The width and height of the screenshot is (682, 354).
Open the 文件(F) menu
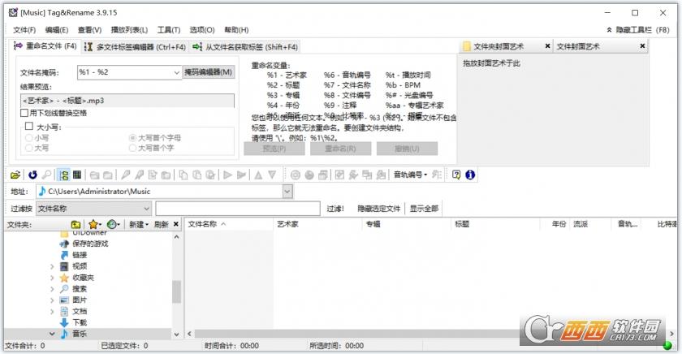(24, 30)
